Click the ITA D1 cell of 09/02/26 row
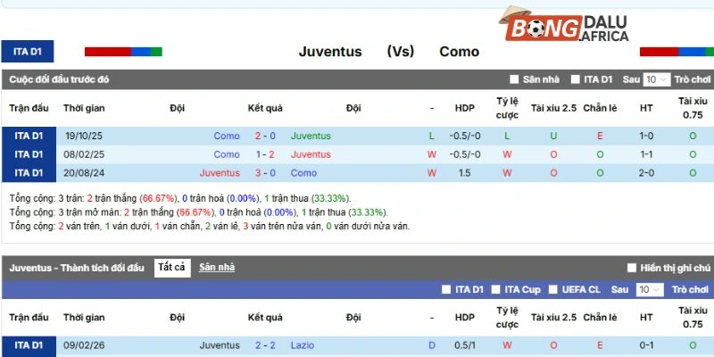714x357 pixels. pyautogui.click(x=29, y=346)
